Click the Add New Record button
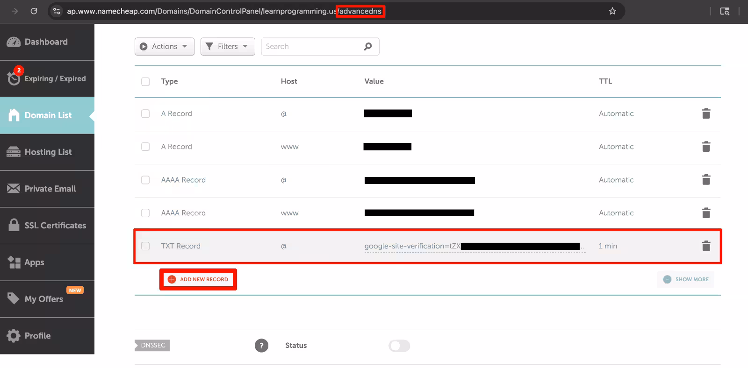 (x=198, y=279)
